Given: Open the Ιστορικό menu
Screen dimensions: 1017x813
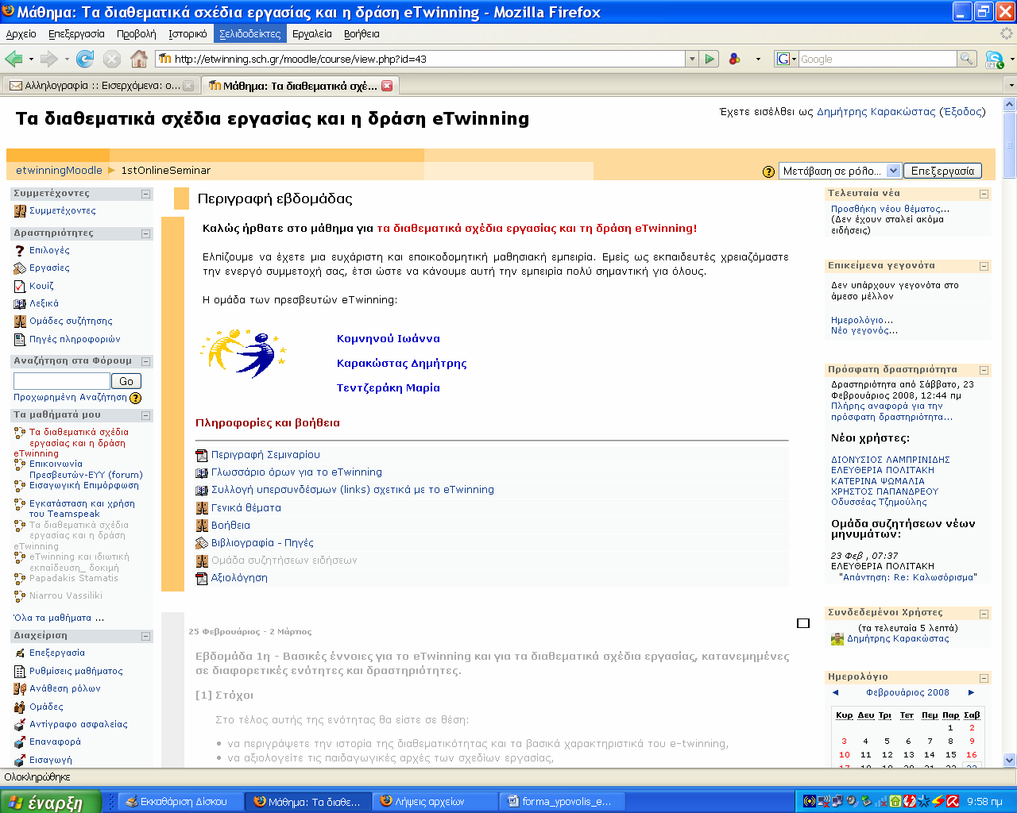Looking at the screenshot, I should [188, 34].
